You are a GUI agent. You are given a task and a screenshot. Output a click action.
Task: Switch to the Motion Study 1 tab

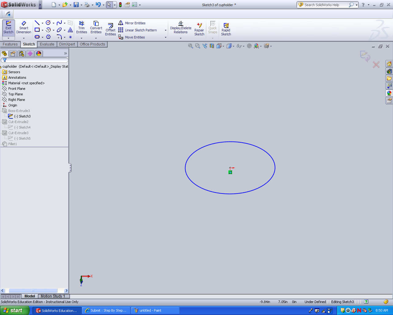point(53,296)
